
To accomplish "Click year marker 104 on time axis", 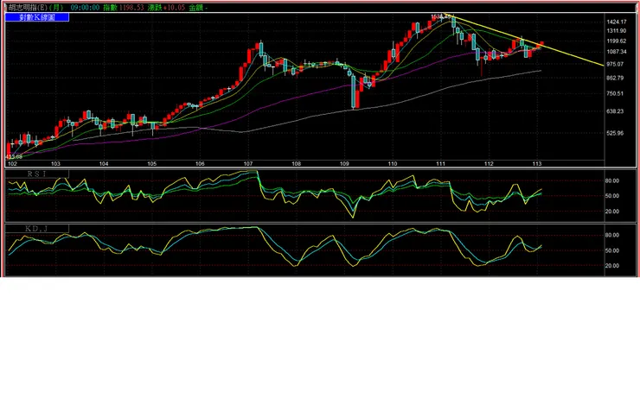I will coord(104,164).
